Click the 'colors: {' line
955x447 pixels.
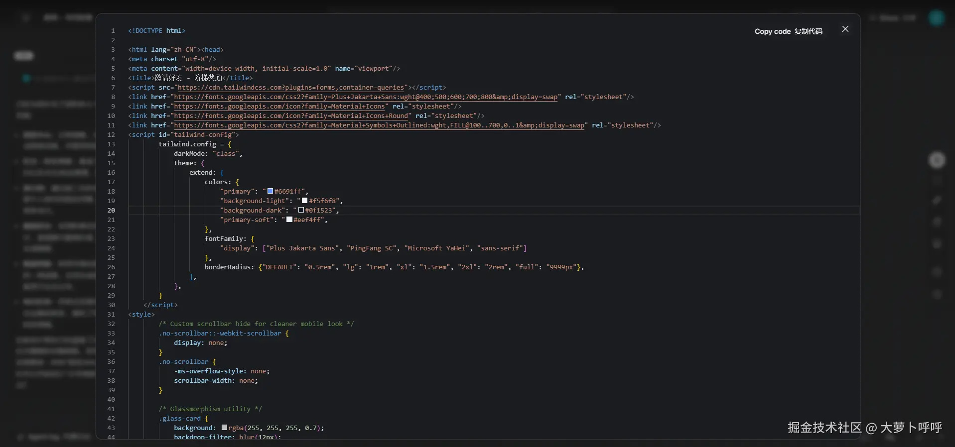(222, 182)
